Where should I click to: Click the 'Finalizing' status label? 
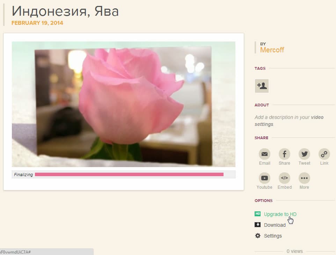23,175
